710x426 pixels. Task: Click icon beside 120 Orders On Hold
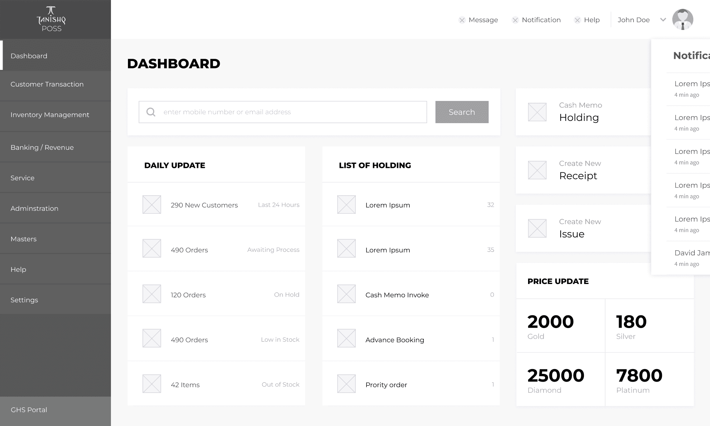tap(152, 294)
